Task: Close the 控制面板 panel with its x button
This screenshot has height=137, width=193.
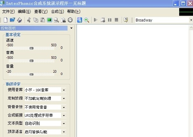Action: coord(71,28)
